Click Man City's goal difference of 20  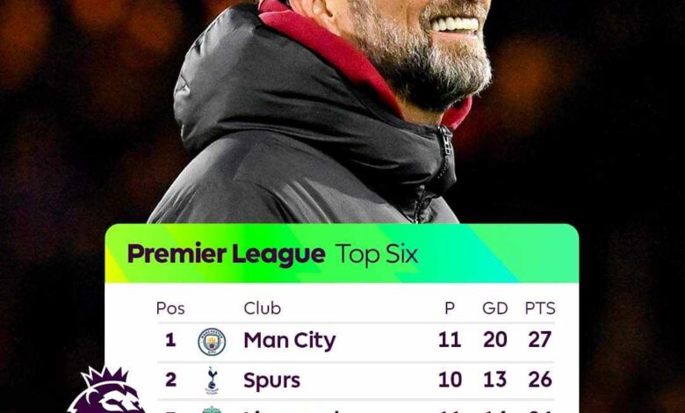point(495,341)
